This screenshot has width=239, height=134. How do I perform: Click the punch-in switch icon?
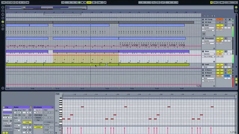(x=154, y=3)
